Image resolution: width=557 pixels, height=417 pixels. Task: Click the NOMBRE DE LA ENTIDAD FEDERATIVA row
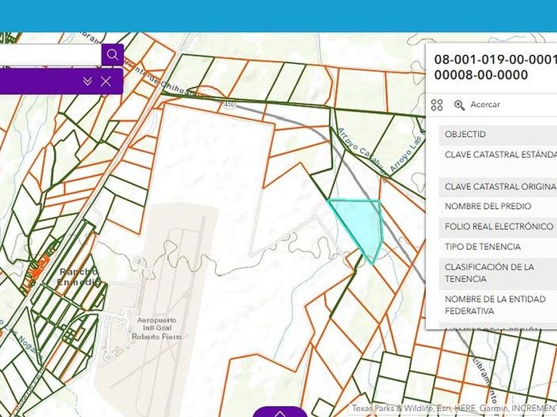coord(497,305)
